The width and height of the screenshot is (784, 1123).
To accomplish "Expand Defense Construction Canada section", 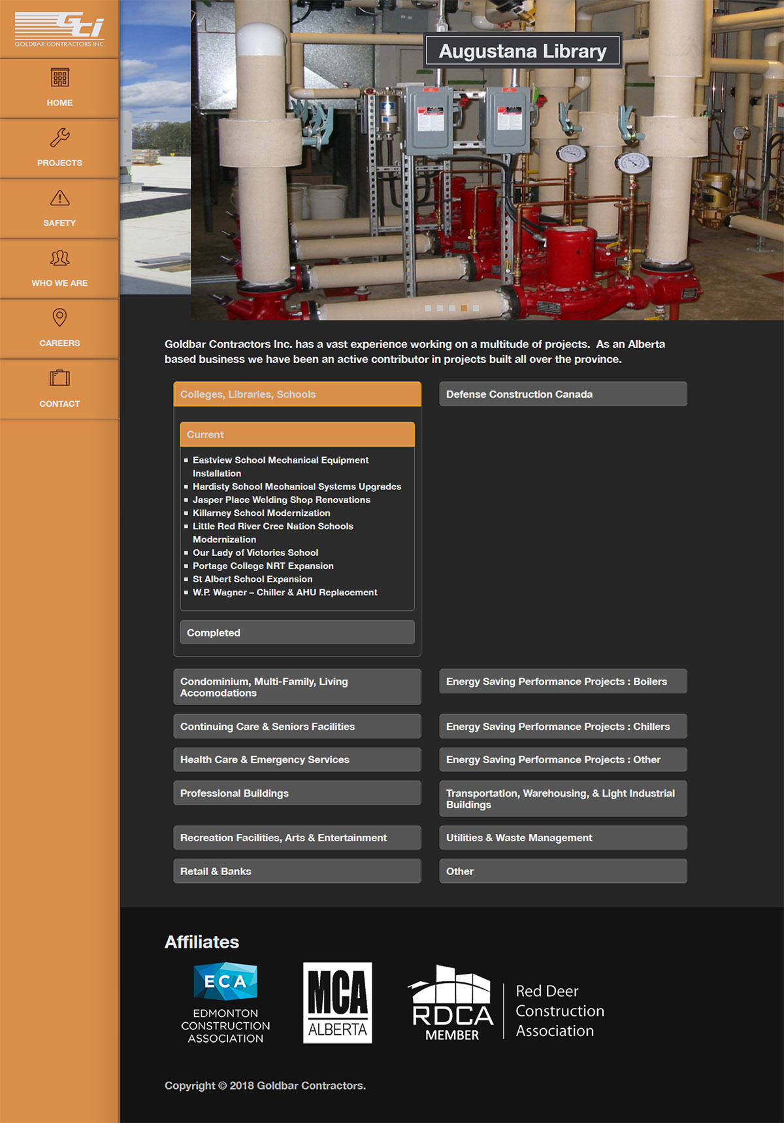I will 563,394.
